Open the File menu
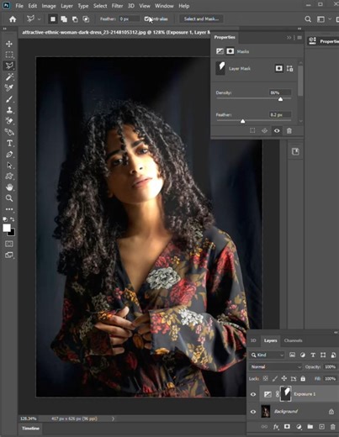This screenshot has width=339, height=437. (19, 6)
